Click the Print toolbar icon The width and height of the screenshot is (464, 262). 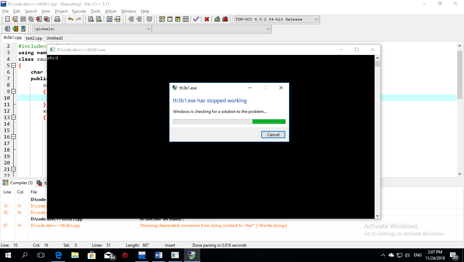57,19
